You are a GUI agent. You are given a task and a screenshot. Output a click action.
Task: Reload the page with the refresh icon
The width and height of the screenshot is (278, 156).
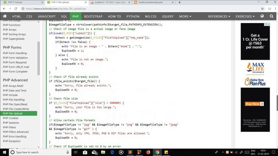[16, 9]
